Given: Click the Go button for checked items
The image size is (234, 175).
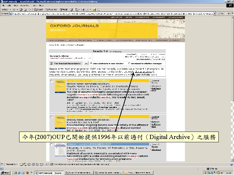Looking at the screenshot, I should (x=86, y=64).
